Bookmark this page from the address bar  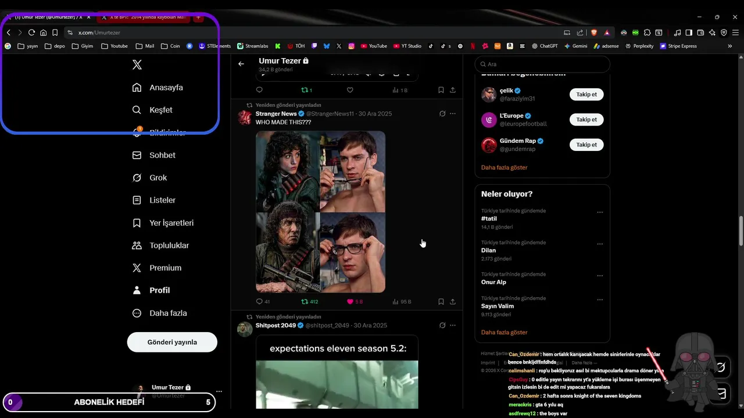(55, 33)
